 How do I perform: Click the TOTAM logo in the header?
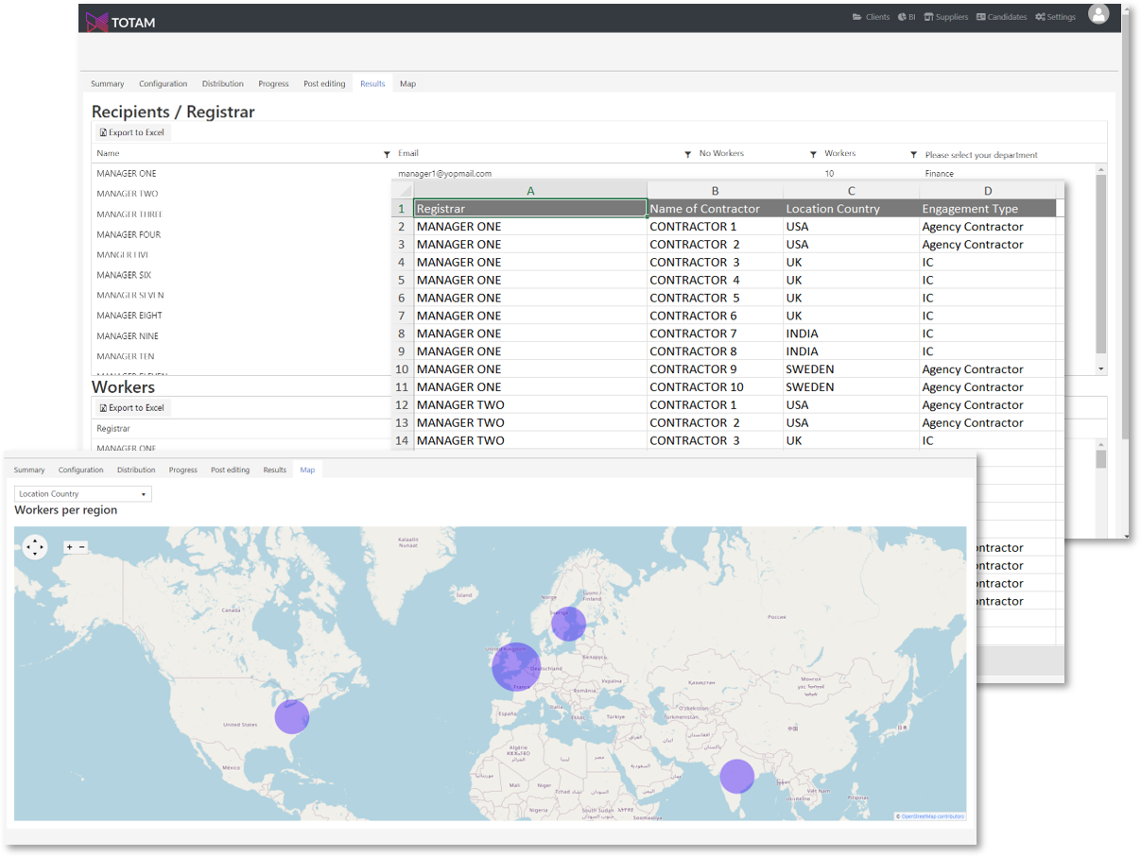(x=120, y=21)
